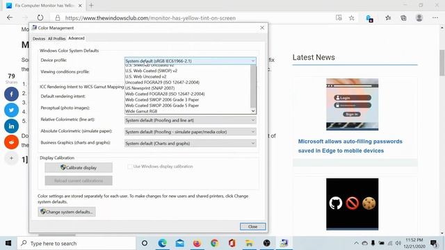The image size is (445, 250).
Task: Open Collections icon in Edge toolbar
Action: [403, 18]
